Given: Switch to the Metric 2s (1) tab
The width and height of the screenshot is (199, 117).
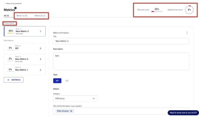Looking at the screenshot, I should 40,16.
